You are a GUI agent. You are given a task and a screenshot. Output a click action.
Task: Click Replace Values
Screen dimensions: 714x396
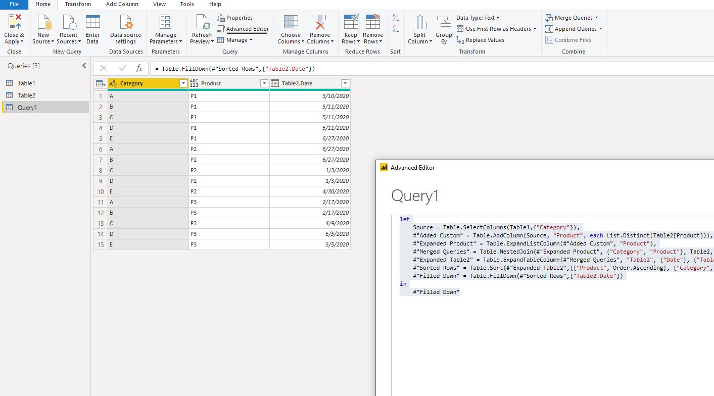tap(480, 40)
